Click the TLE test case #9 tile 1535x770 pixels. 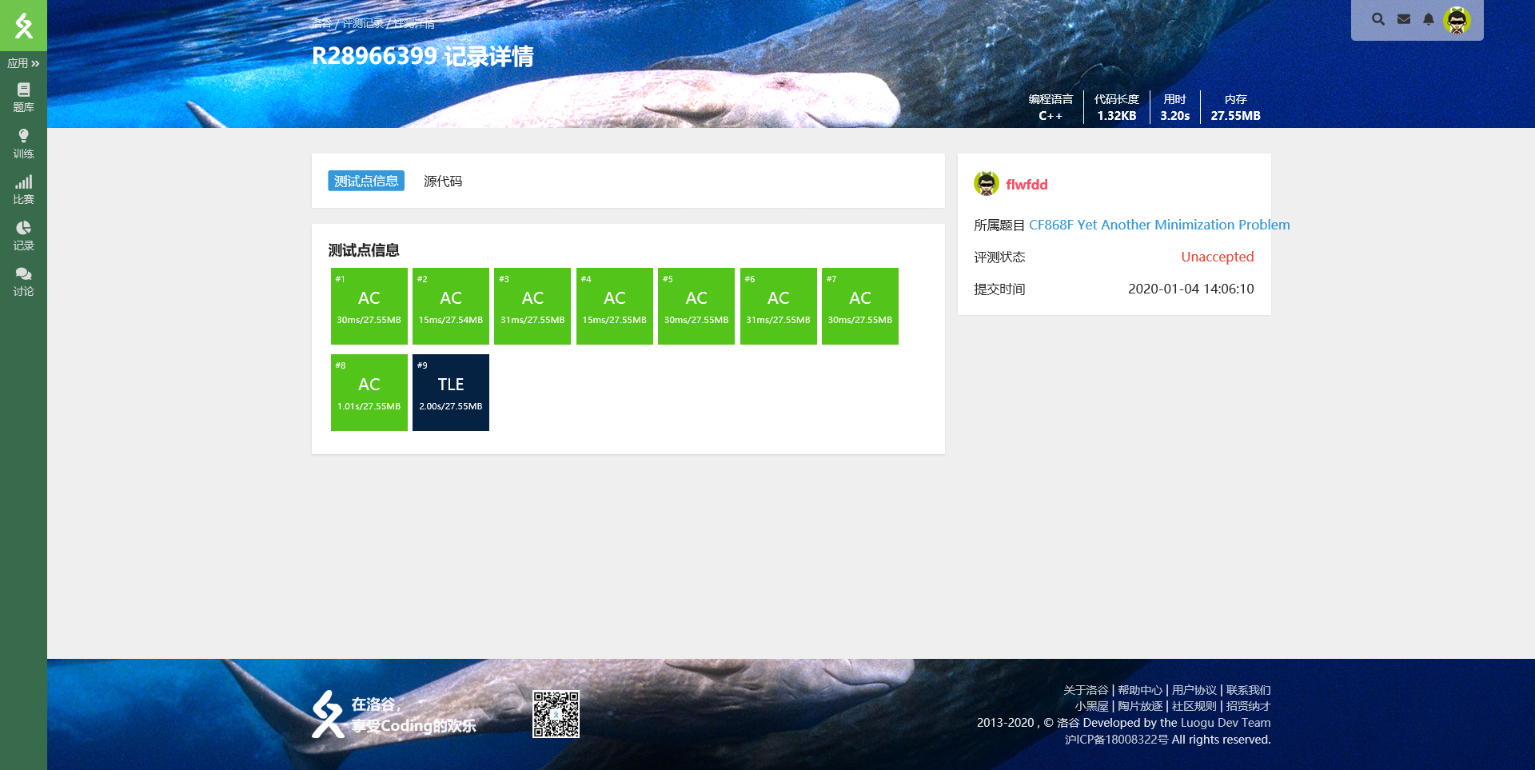tap(451, 393)
